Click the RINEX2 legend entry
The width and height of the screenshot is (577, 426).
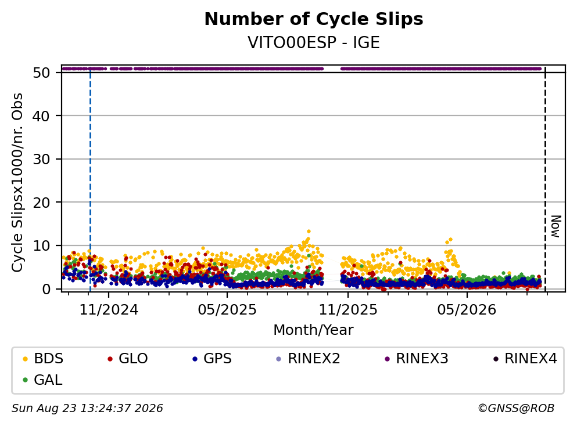coord(309,358)
